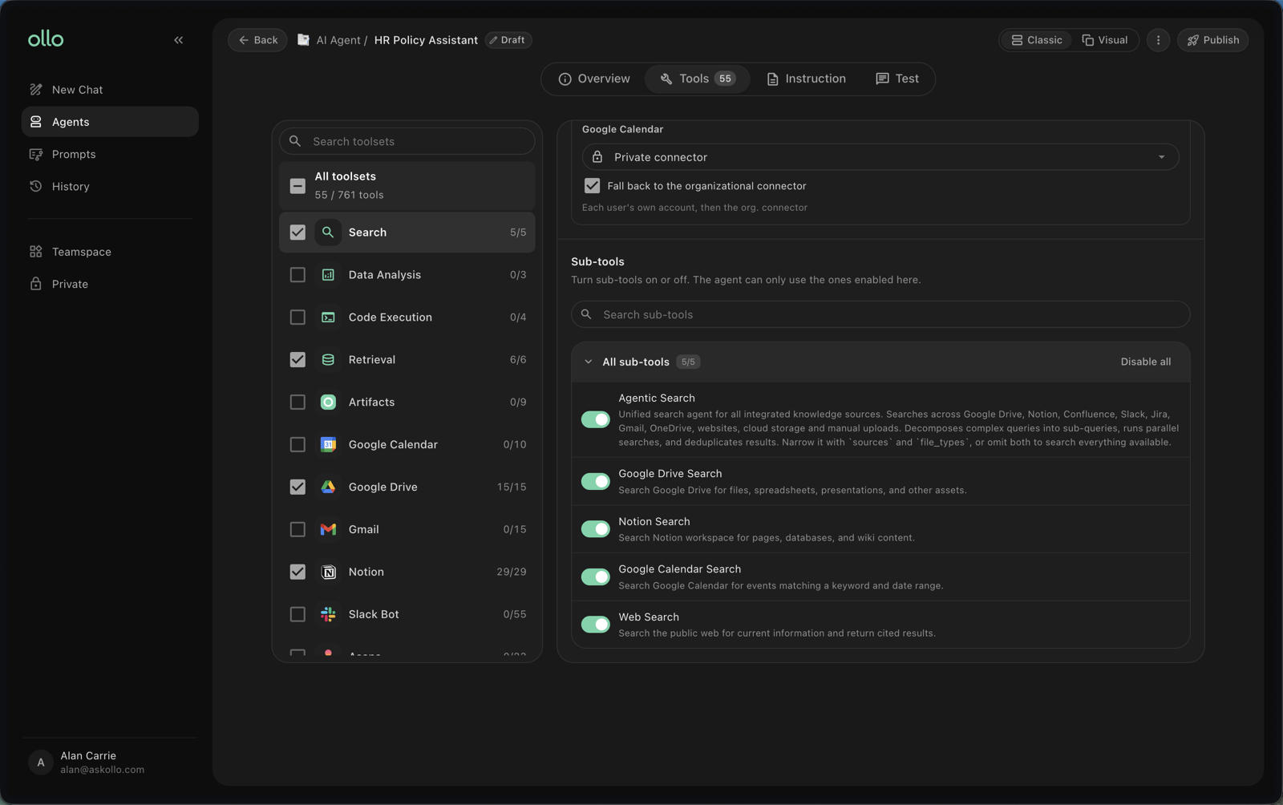
Task: Uncheck the Retrieval toolset checkbox
Action: click(297, 360)
